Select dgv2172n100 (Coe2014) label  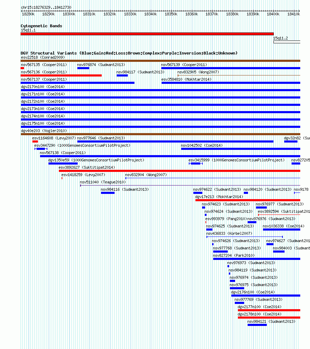coord(43,102)
